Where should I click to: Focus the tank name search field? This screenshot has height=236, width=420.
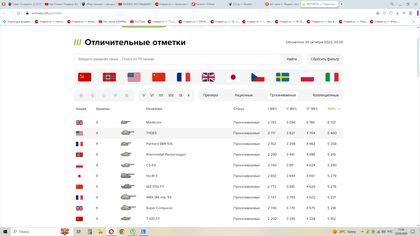178,59
